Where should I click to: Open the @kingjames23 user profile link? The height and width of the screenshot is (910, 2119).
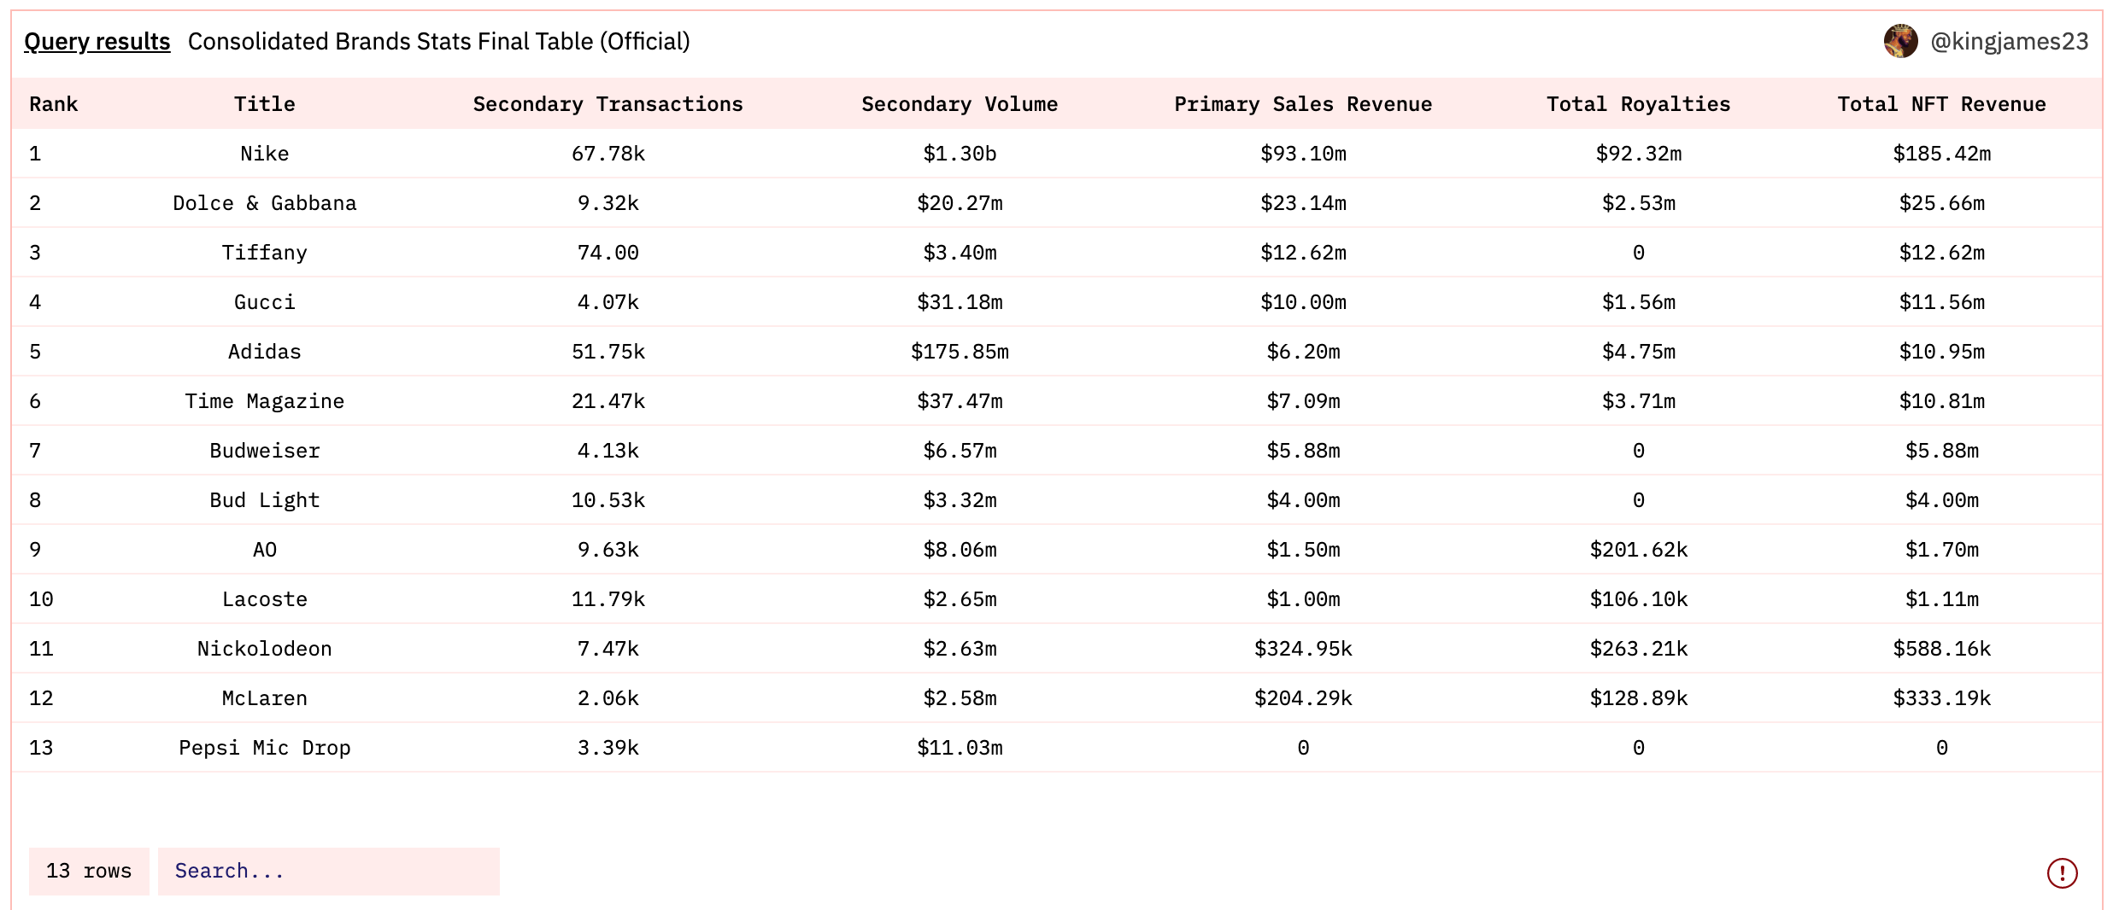(x=2009, y=41)
